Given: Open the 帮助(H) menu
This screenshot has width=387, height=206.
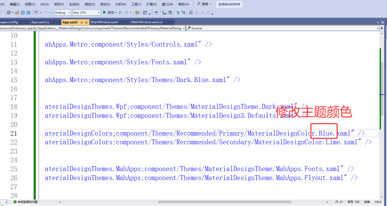Looking at the screenshot, I should tap(183, 4).
